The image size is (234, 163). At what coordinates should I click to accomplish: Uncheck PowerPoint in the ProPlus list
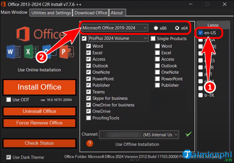88,79
